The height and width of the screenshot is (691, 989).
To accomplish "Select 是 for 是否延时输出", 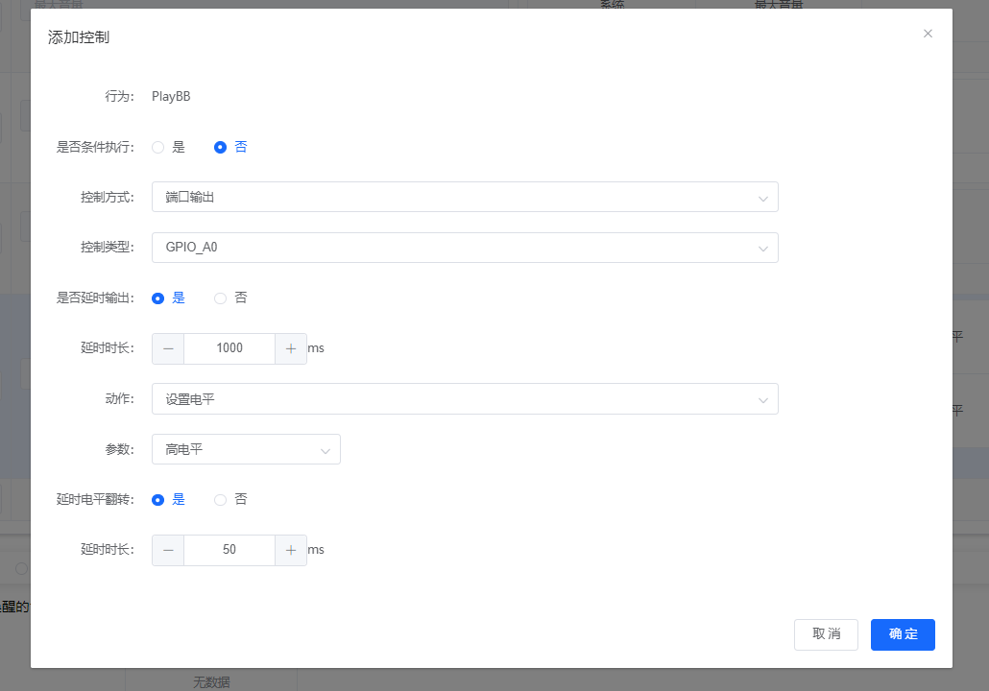I will tap(158, 298).
